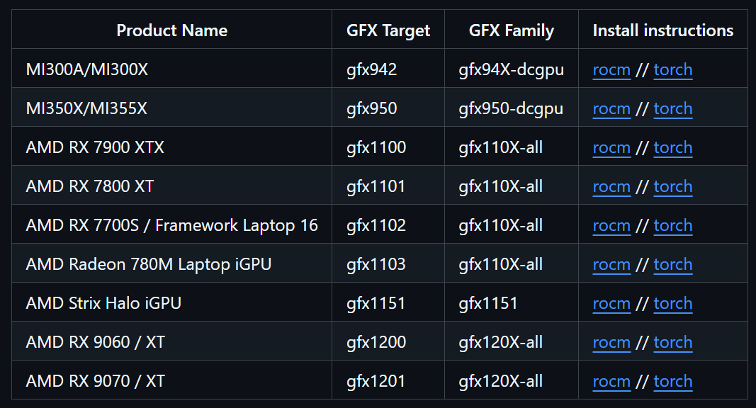Open rocm link for AMD Strix Halo iGPU

point(611,303)
